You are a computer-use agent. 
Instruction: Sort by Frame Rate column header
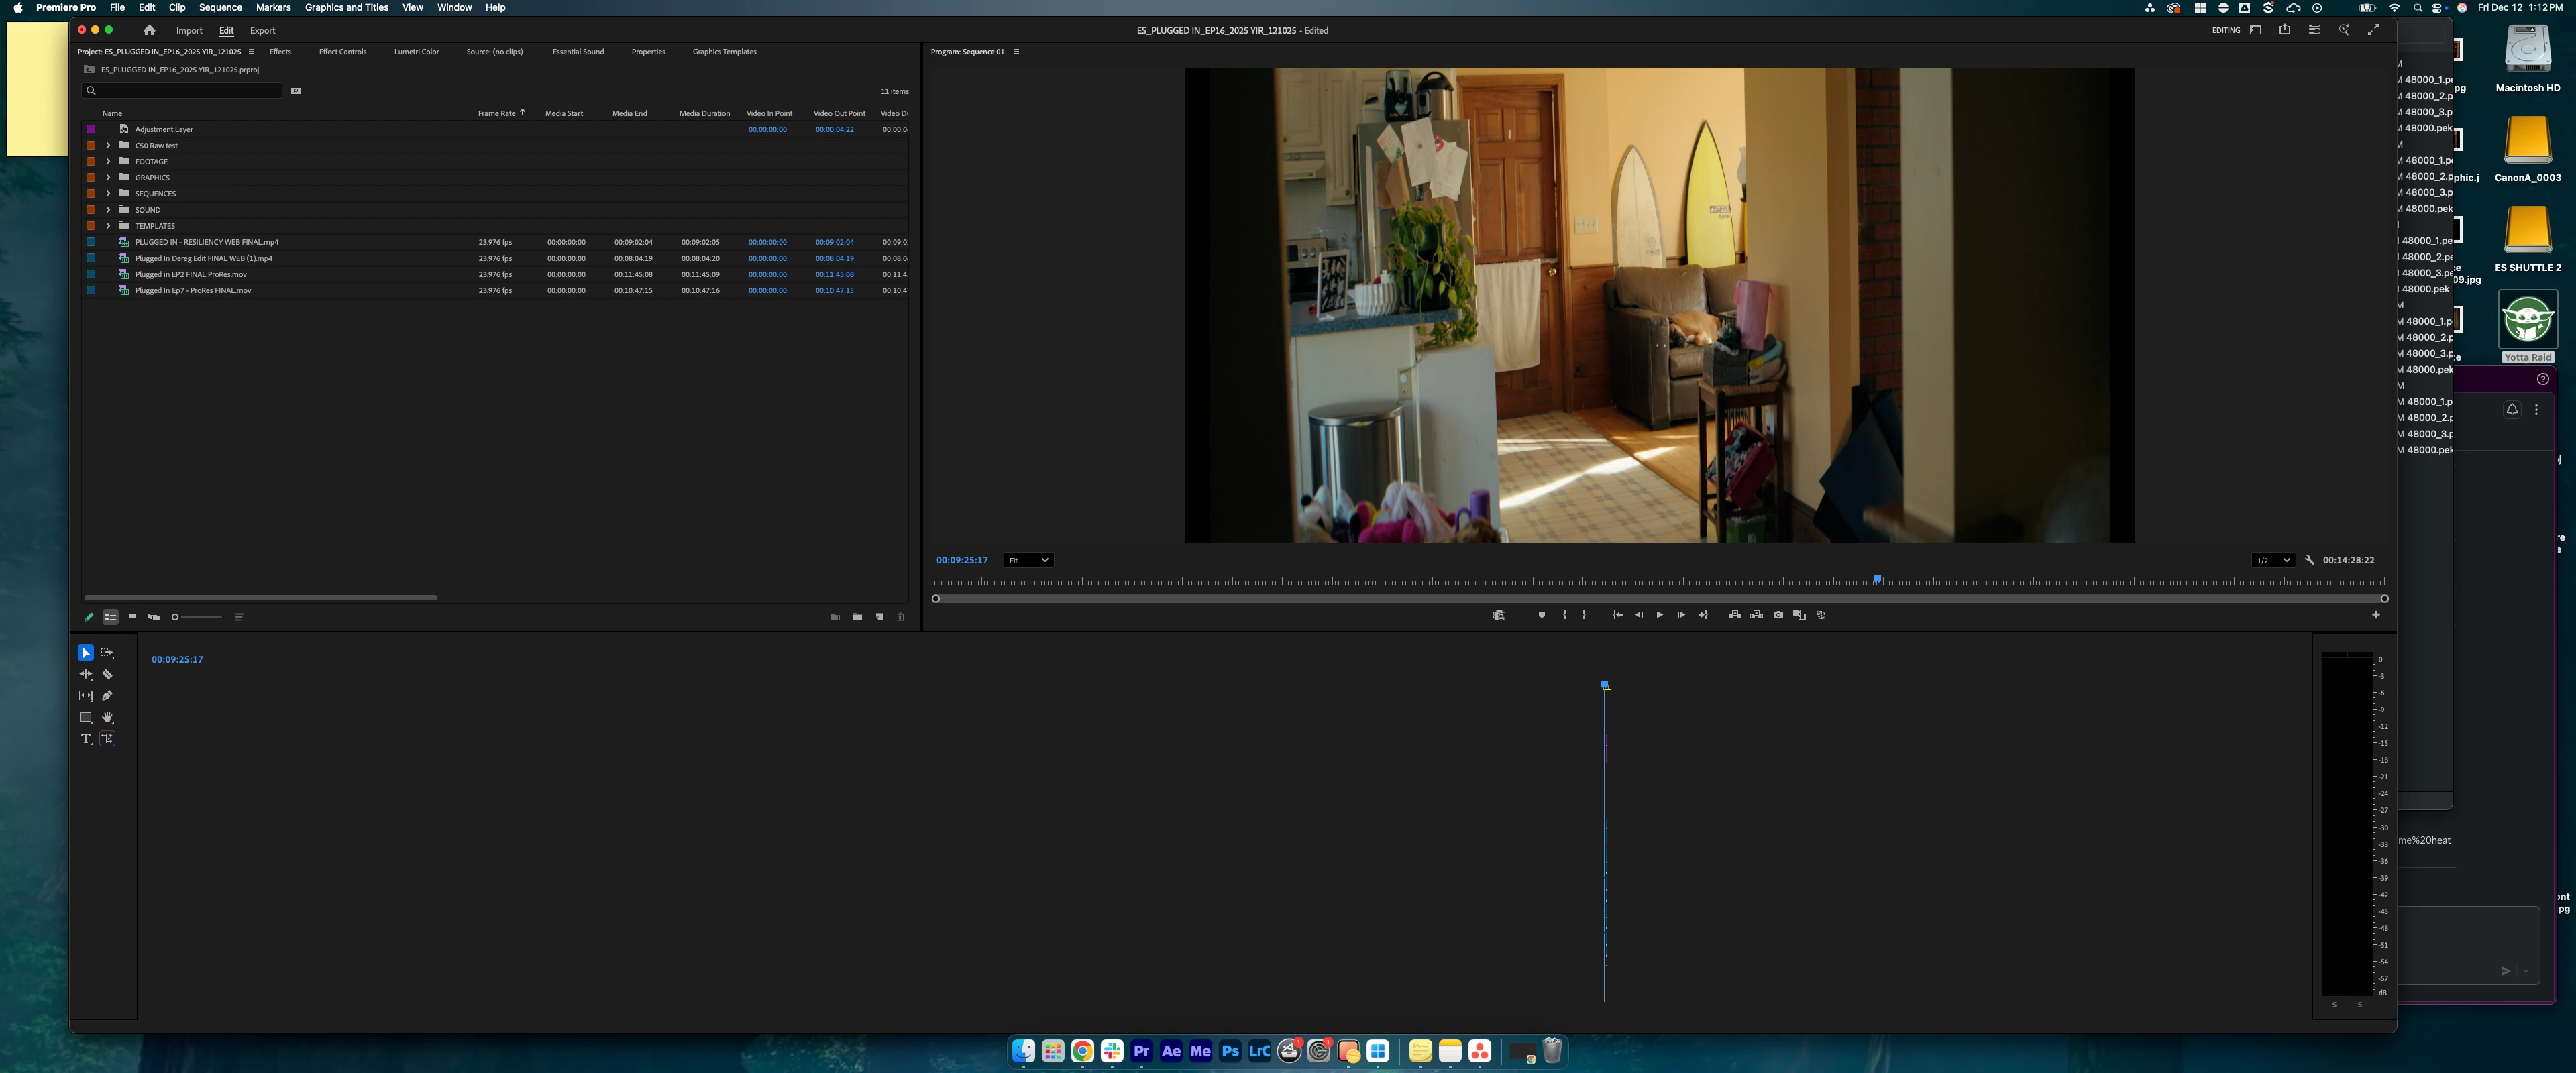[496, 113]
